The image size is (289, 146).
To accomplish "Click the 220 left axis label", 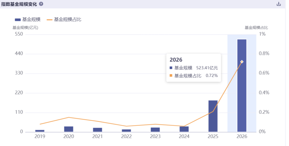I will 19,93.
